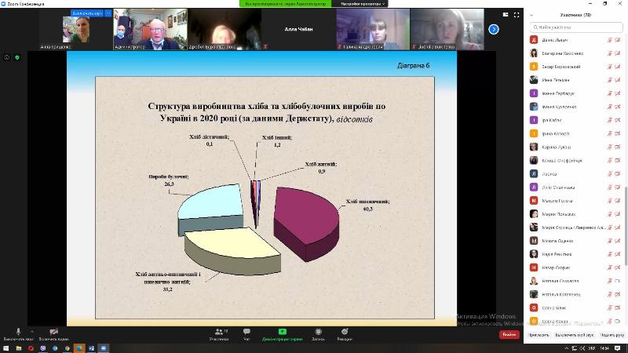Open the Viber taskbar icon
Image resolution: width=628 pixels, height=353 pixels.
(x=43, y=348)
